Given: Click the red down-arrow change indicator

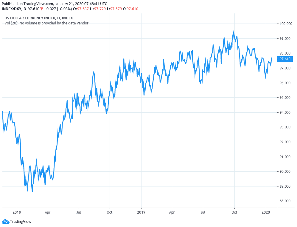Looking at the screenshot, I should coord(42,9).
